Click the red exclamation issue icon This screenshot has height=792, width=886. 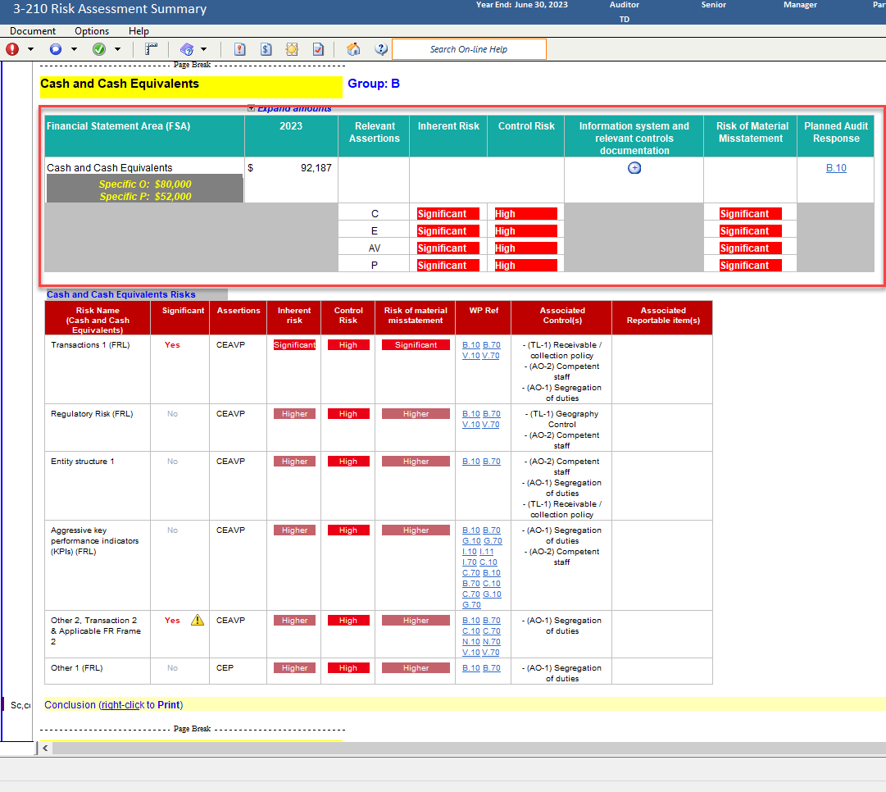12,49
